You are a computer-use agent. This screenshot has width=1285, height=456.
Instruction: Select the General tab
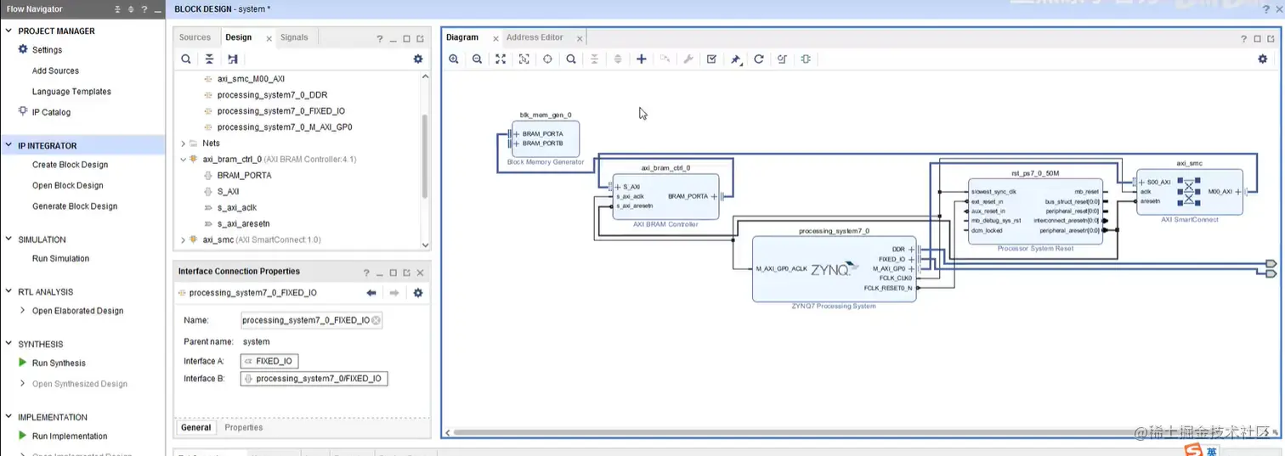(195, 427)
